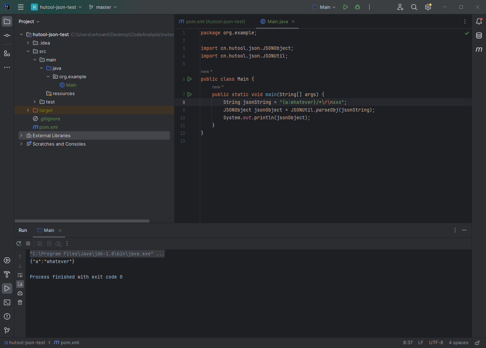Open Run panel options menu
This screenshot has height=348, width=486.
(x=455, y=230)
